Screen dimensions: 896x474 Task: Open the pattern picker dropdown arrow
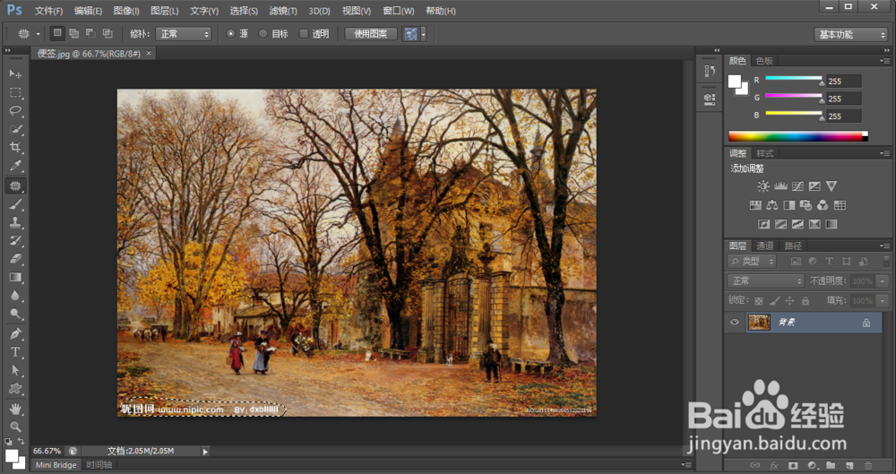coord(424,34)
